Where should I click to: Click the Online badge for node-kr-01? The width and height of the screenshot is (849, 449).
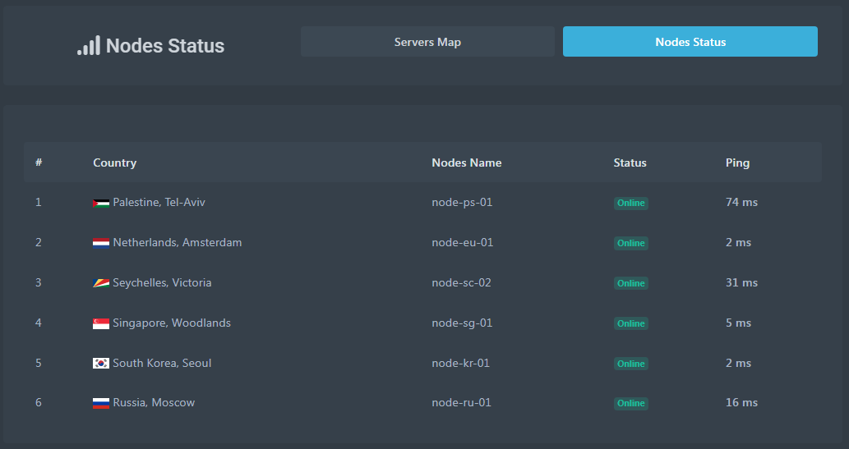coord(631,364)
